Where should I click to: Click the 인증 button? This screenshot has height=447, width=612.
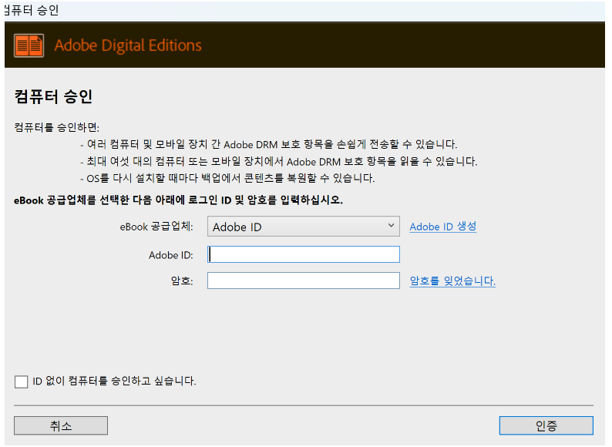pyautogui.click(x=546, y=425)
